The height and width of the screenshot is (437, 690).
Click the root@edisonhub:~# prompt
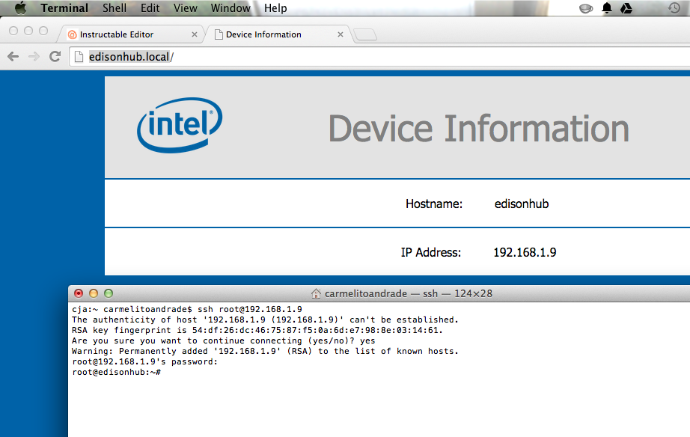coord(117,373)
